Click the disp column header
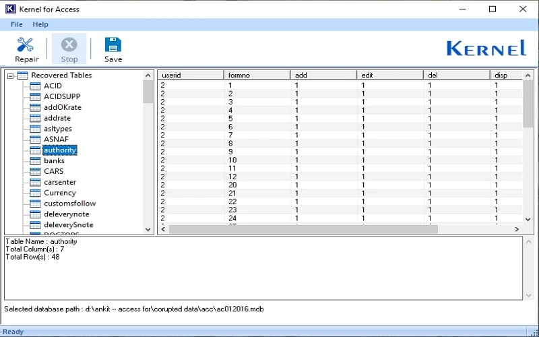This screenshot has width=539, height=337. pyautogui.click(x=507, y=75)
